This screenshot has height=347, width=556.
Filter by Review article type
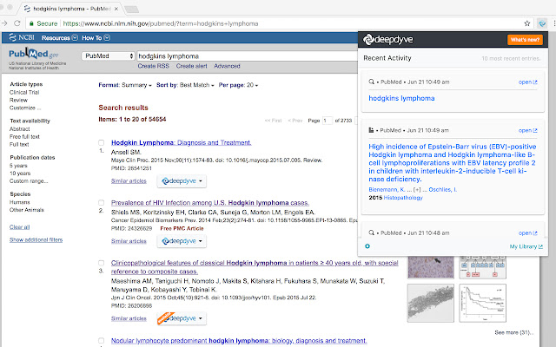click(18, 101)
